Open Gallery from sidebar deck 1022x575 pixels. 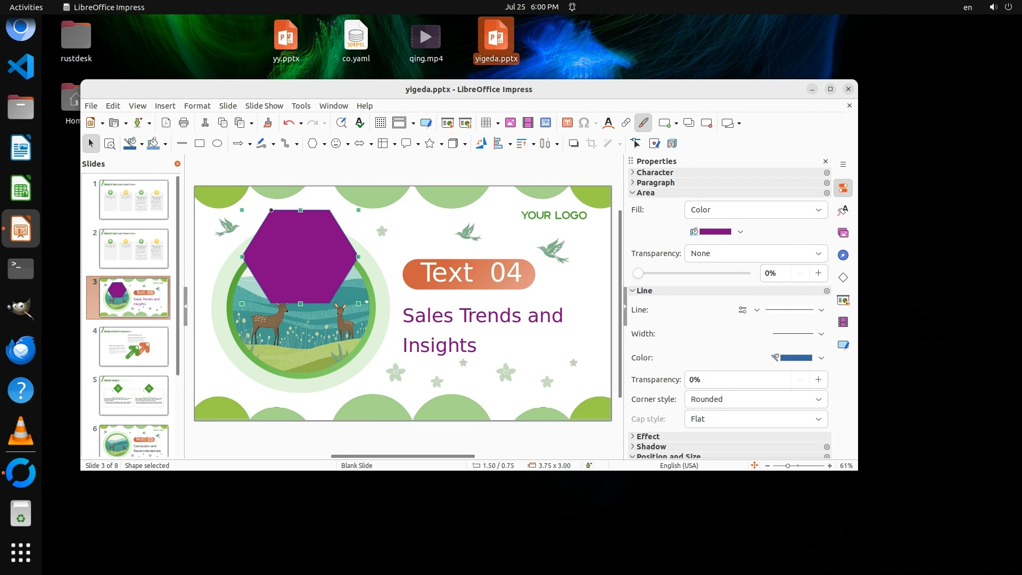pyautogui.click(x=843, y=233)
